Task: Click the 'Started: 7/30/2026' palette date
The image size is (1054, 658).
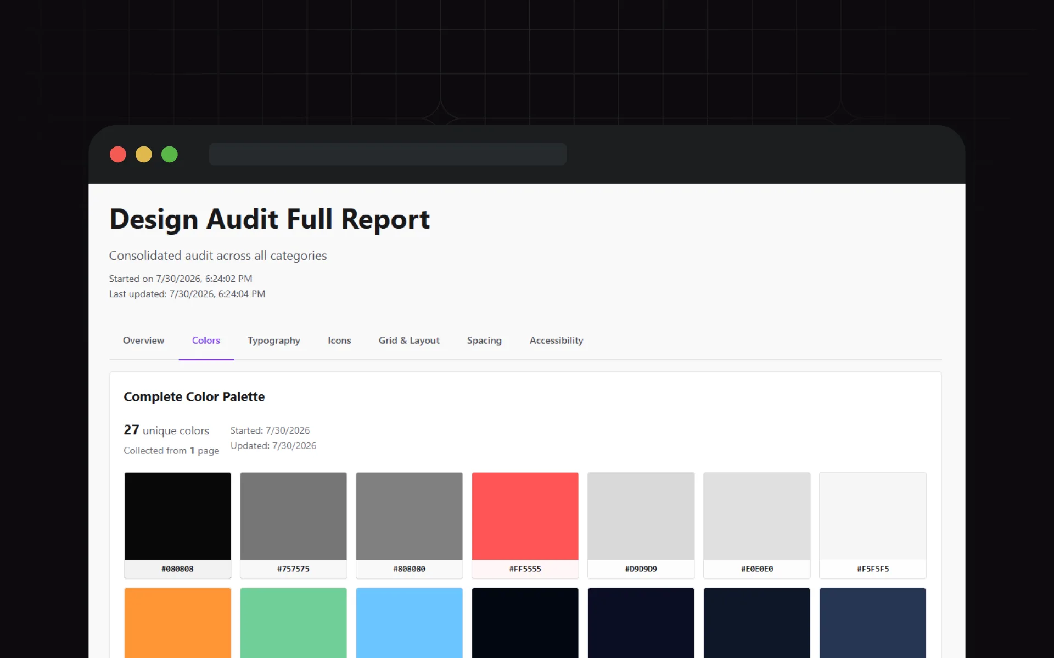Action: tap(270, 430)
